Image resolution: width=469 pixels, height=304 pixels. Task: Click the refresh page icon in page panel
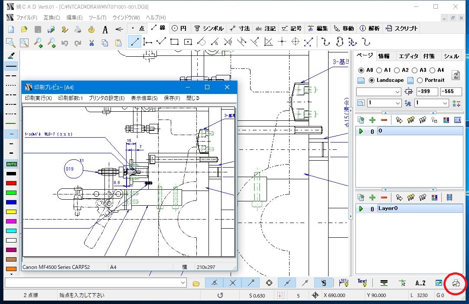(456, 75)
